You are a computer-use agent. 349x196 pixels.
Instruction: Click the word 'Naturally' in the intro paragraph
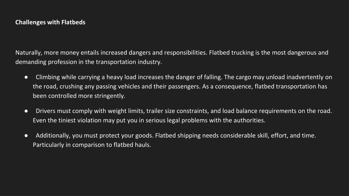tap(28, 53)
